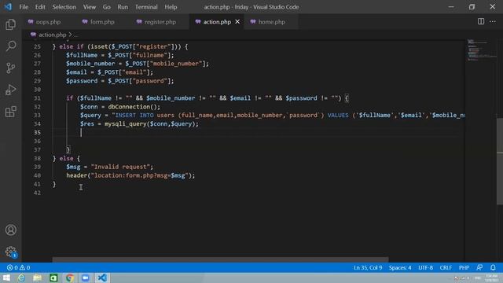503x283 pixels.
Task: Open the Search view icon
Action: click(x=10, y=46)
